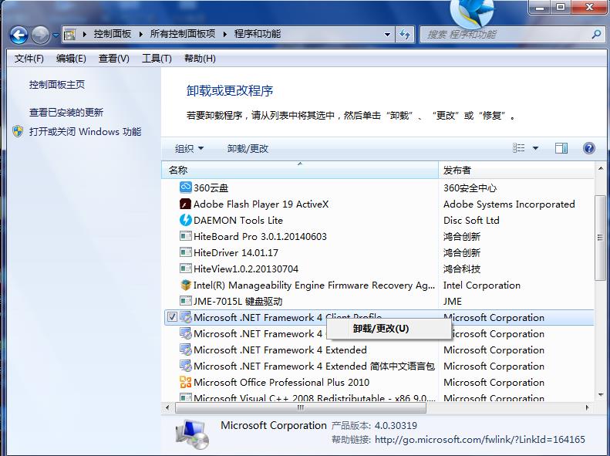This screenshot has width=610, height=456.
Task: Click publisher JME cell
Action: [453, 301]
